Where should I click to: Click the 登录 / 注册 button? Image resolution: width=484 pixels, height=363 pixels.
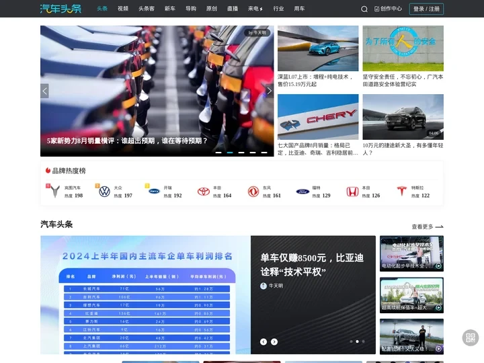(x=426, y=9)
